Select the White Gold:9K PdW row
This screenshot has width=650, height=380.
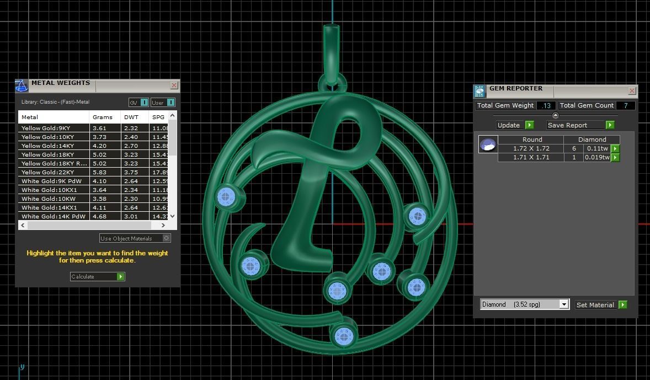[x=93, y=181]
